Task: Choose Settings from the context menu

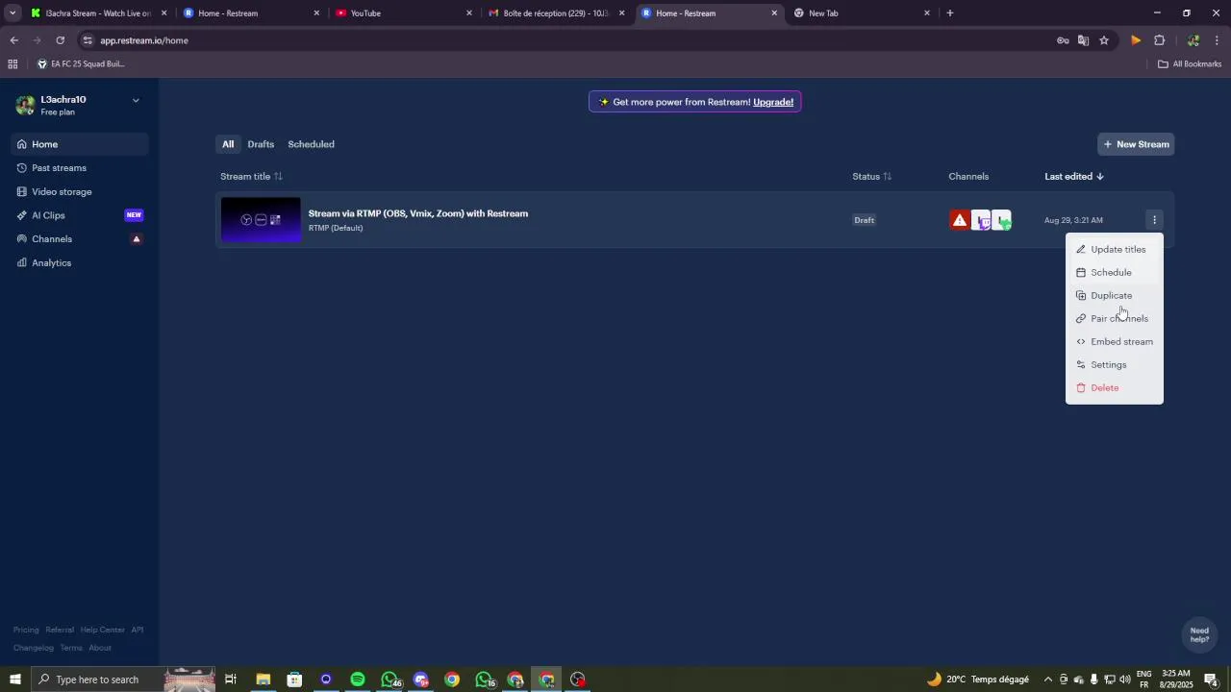Action: (x=1115, y=365)
